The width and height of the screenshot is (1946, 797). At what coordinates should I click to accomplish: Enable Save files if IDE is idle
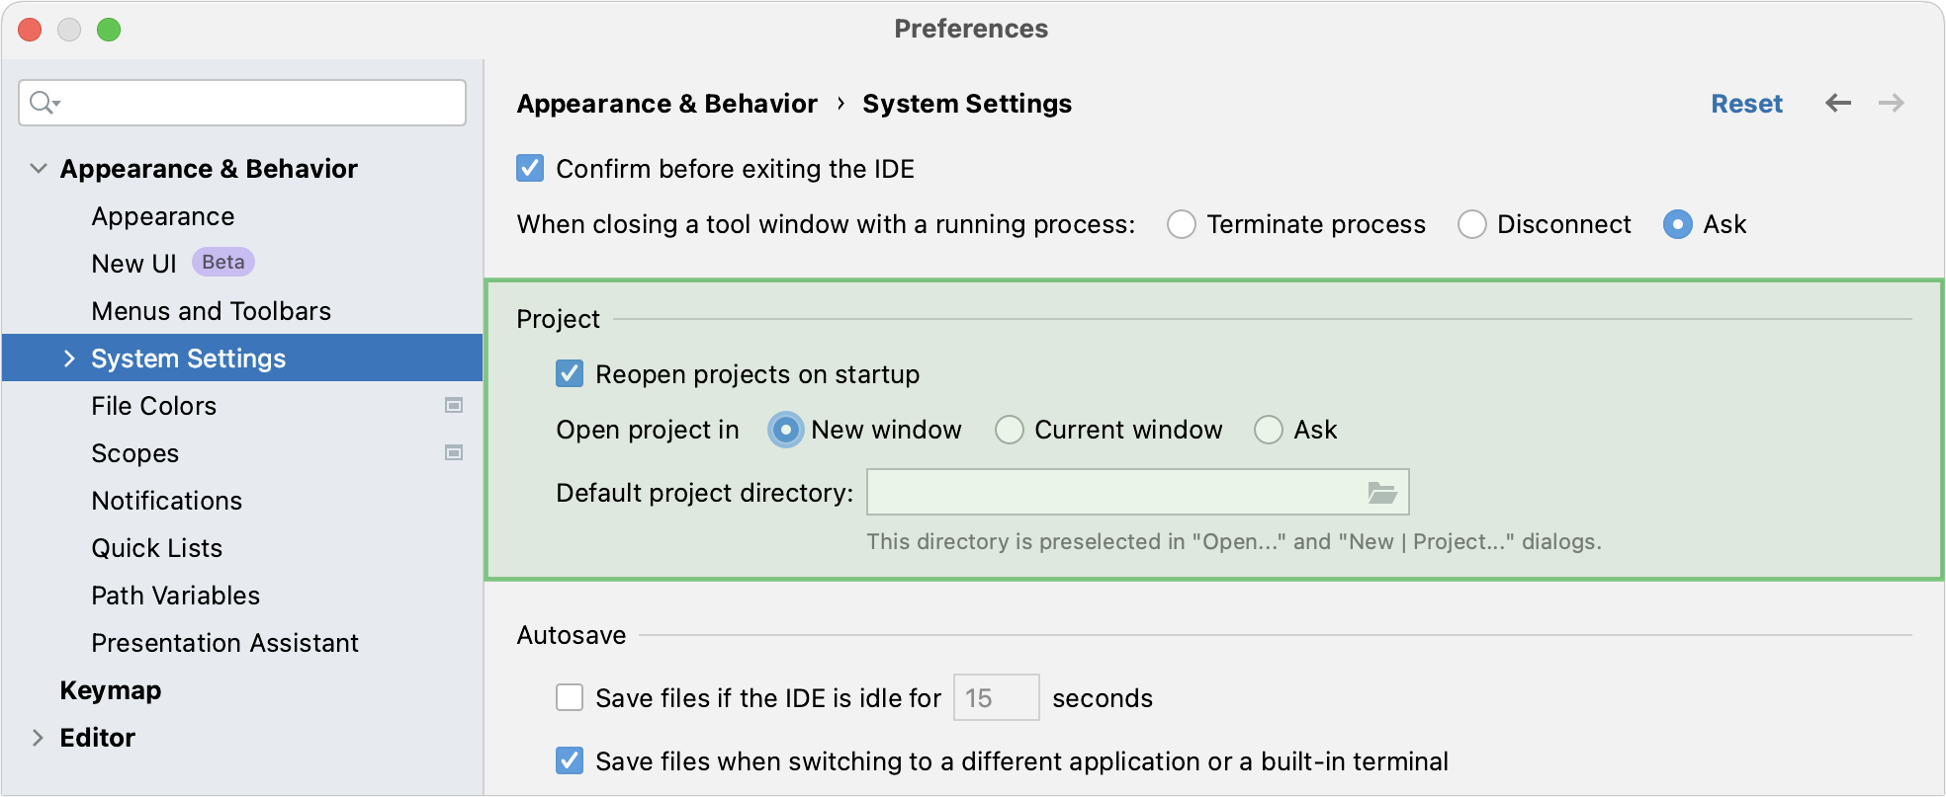coord(570,697)
